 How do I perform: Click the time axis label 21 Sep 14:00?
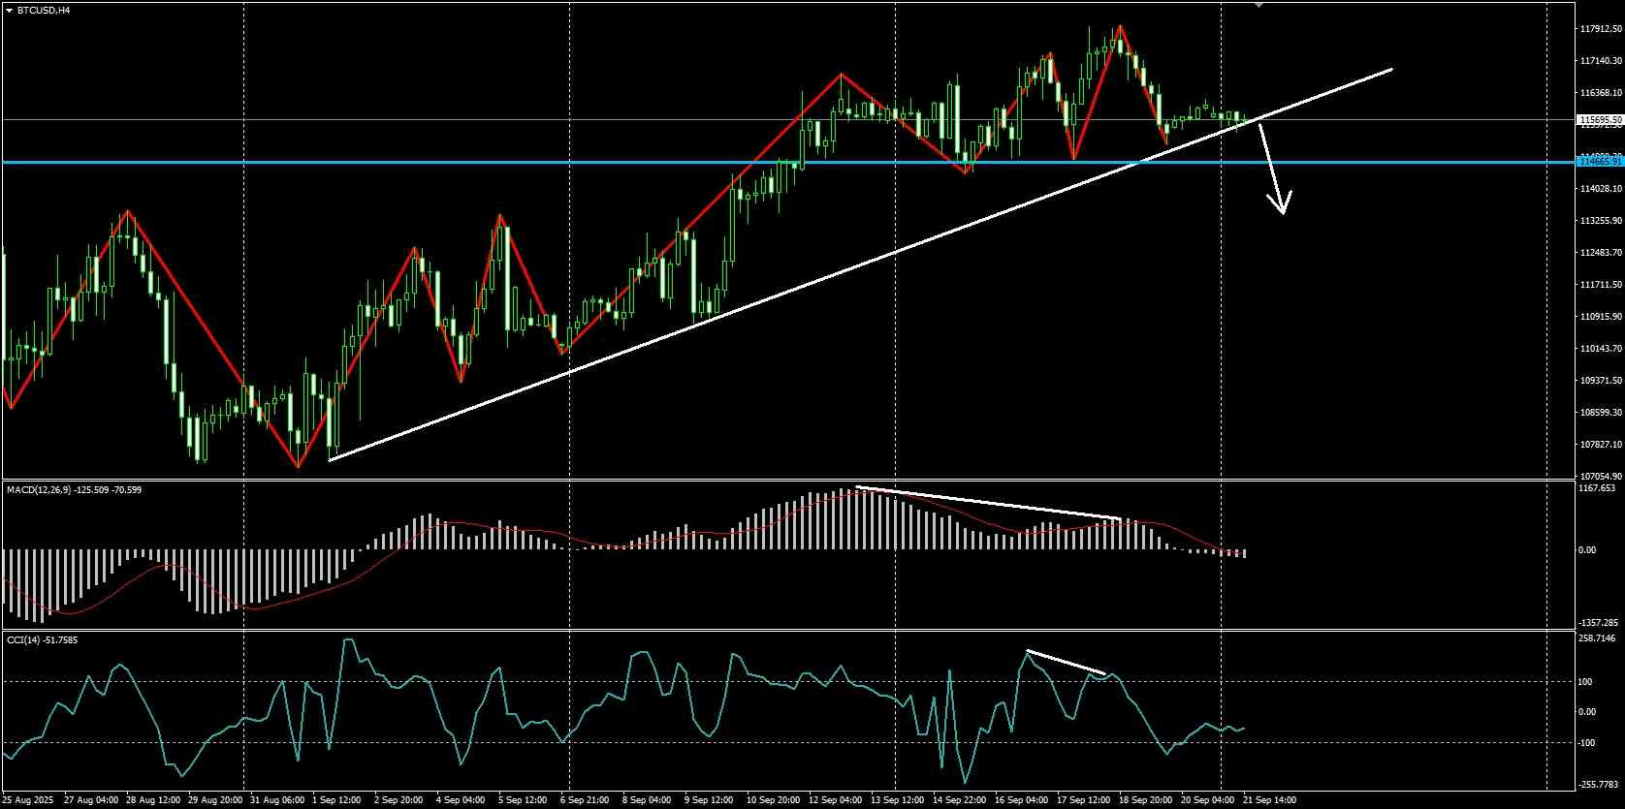click(1268, 800)
